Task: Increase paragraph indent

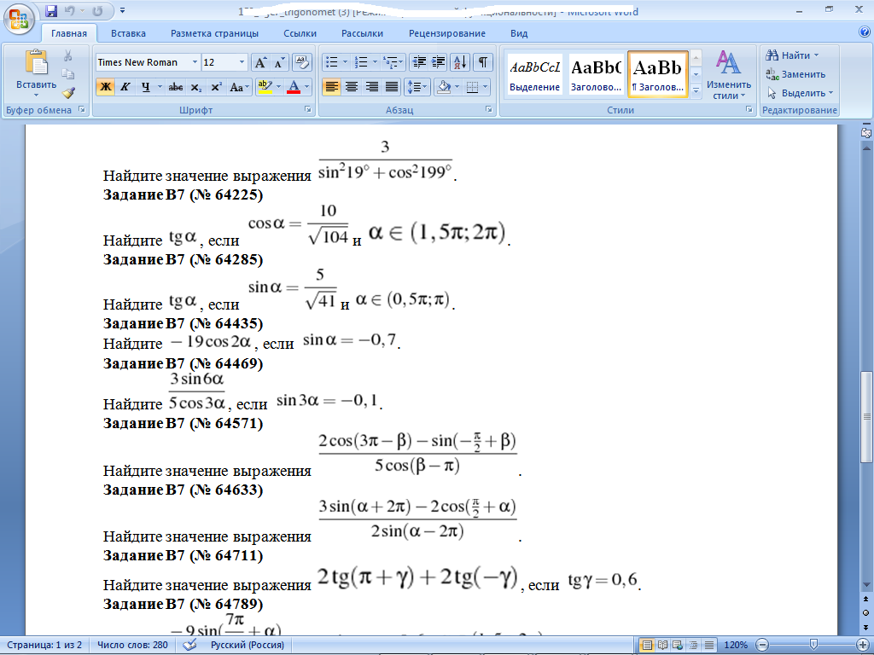Action: click(x=439, y=62)
